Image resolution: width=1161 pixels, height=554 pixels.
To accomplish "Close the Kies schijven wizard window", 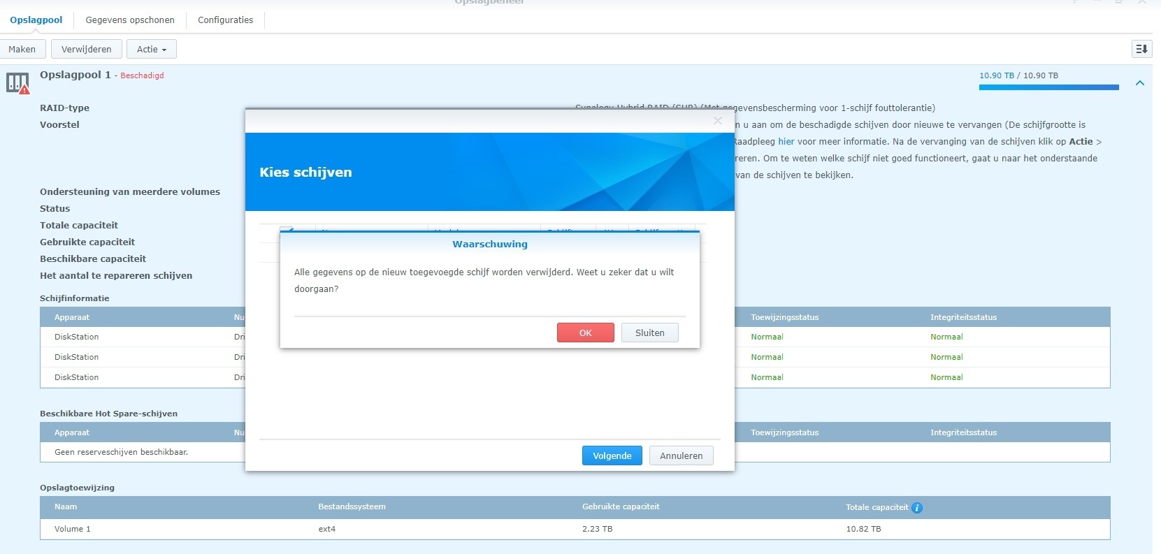I will tap(717, 121).
